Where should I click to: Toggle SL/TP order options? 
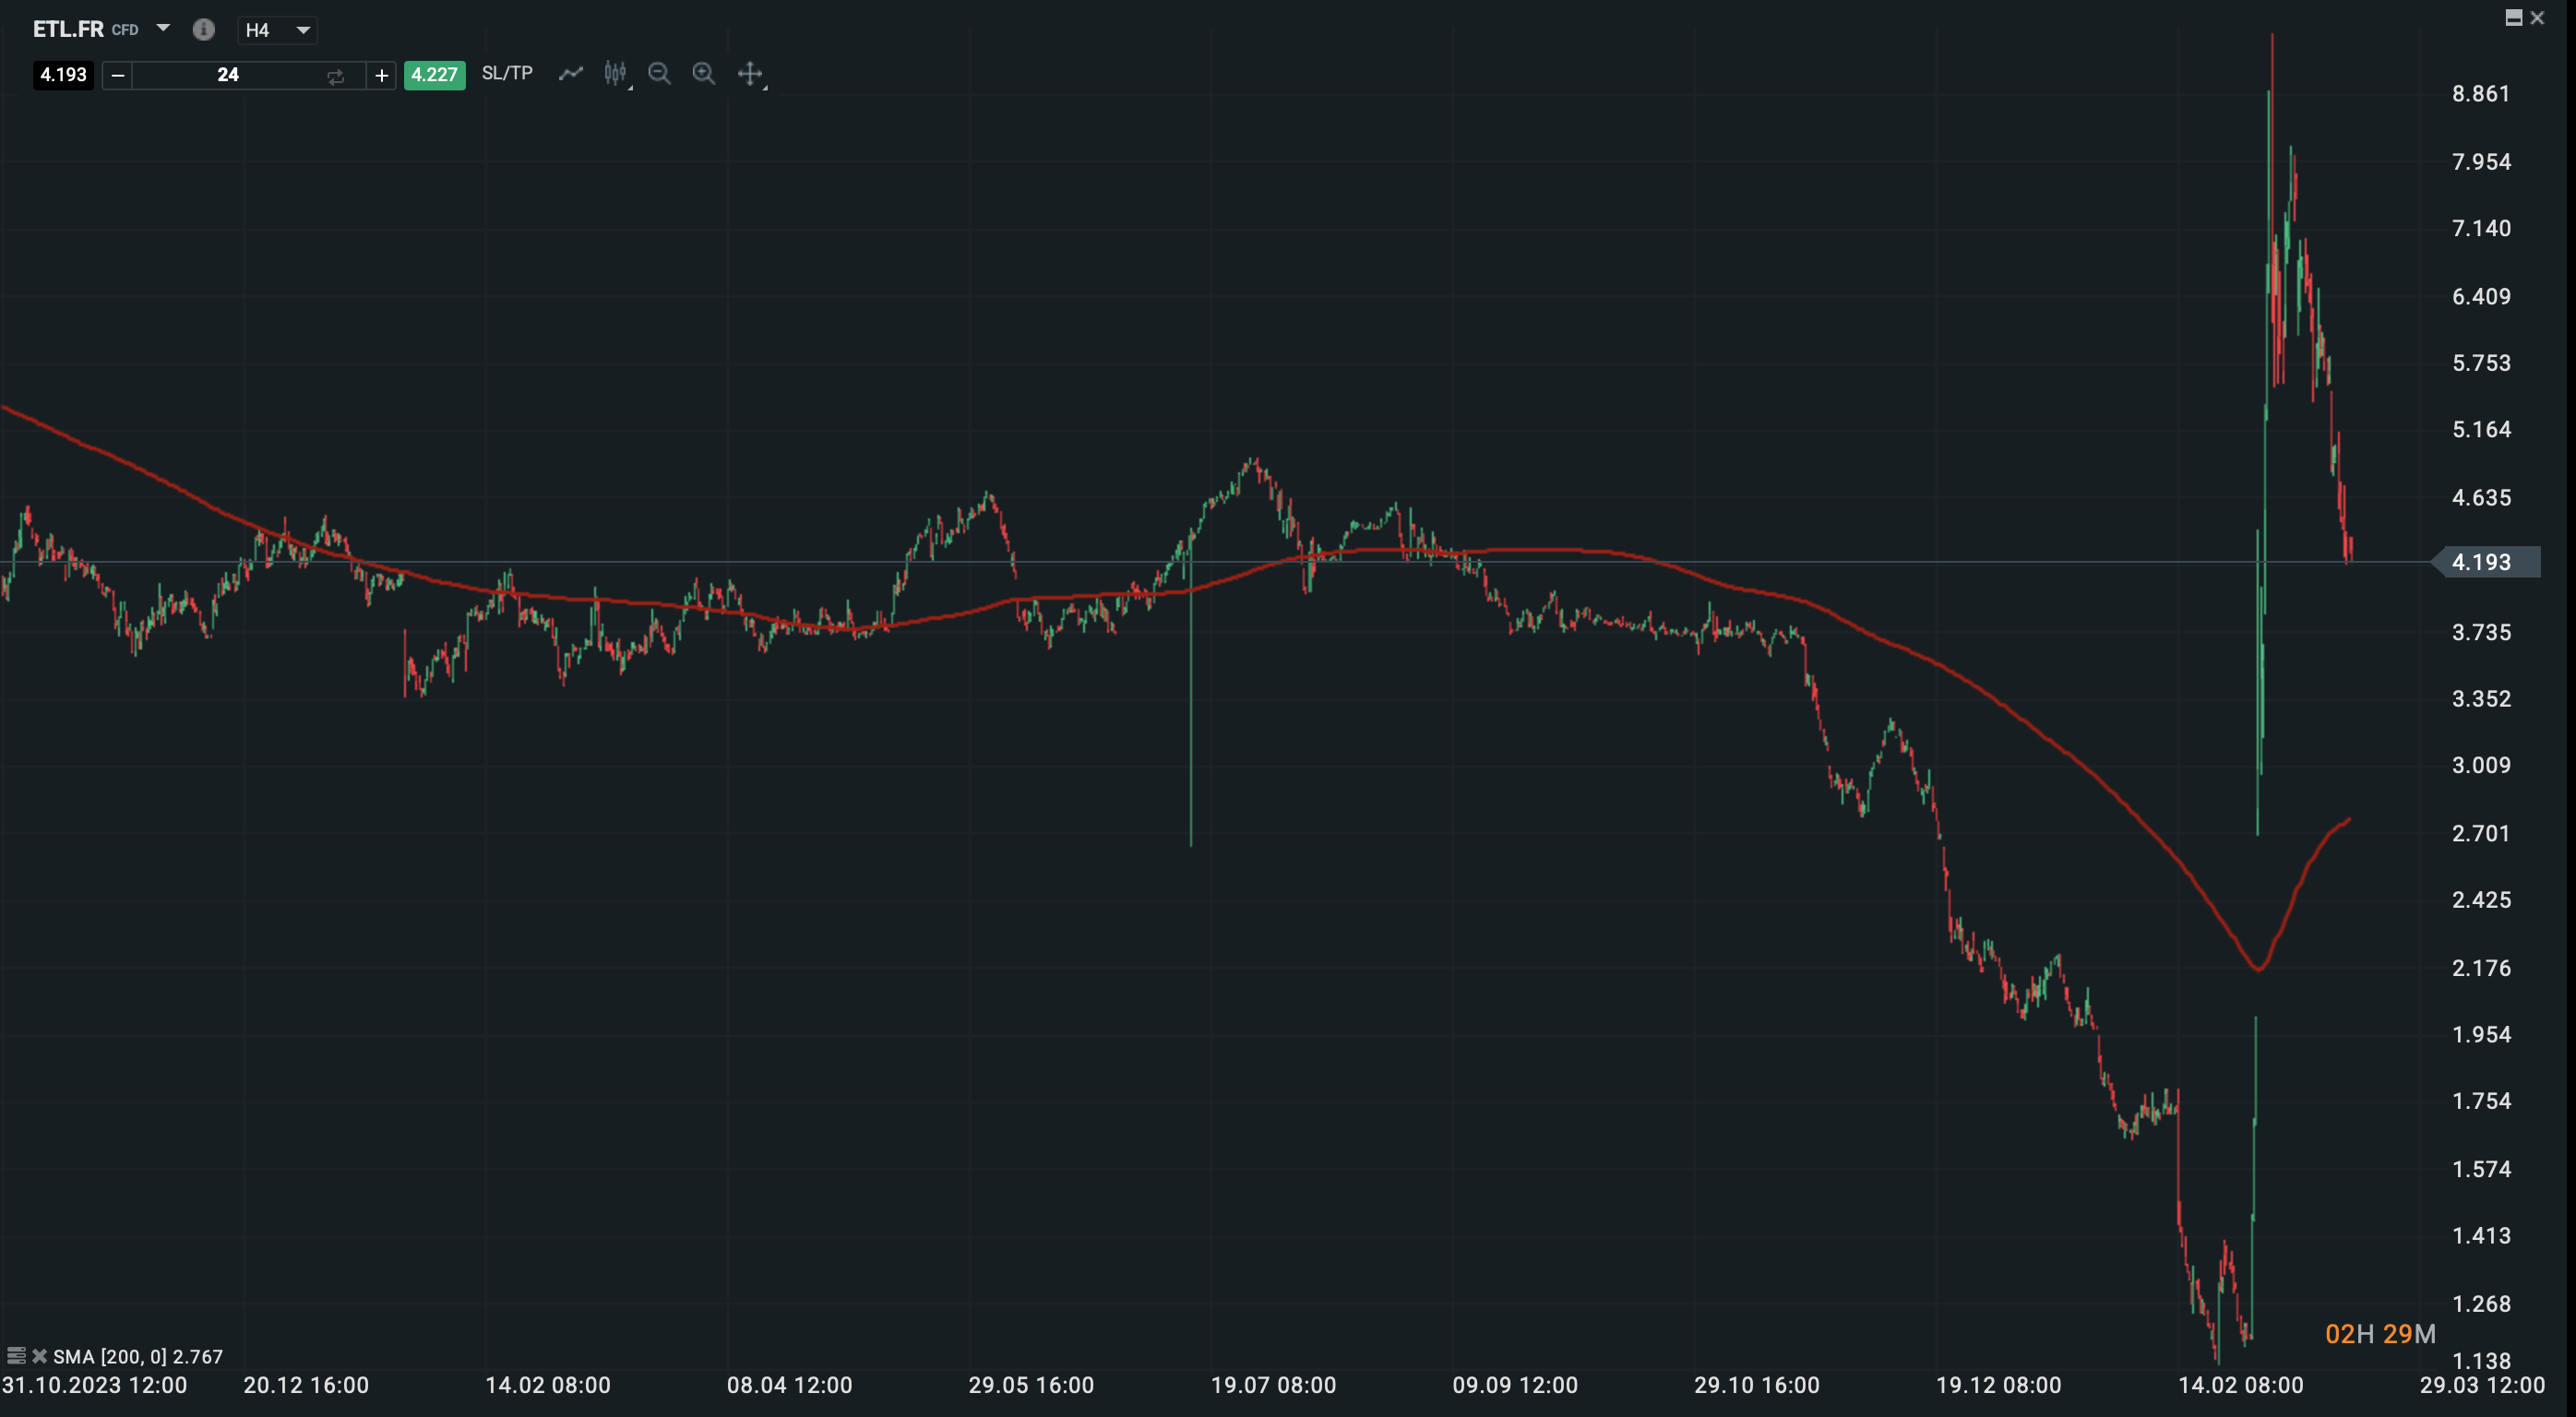pyautogui.click(x=507, y=73)
